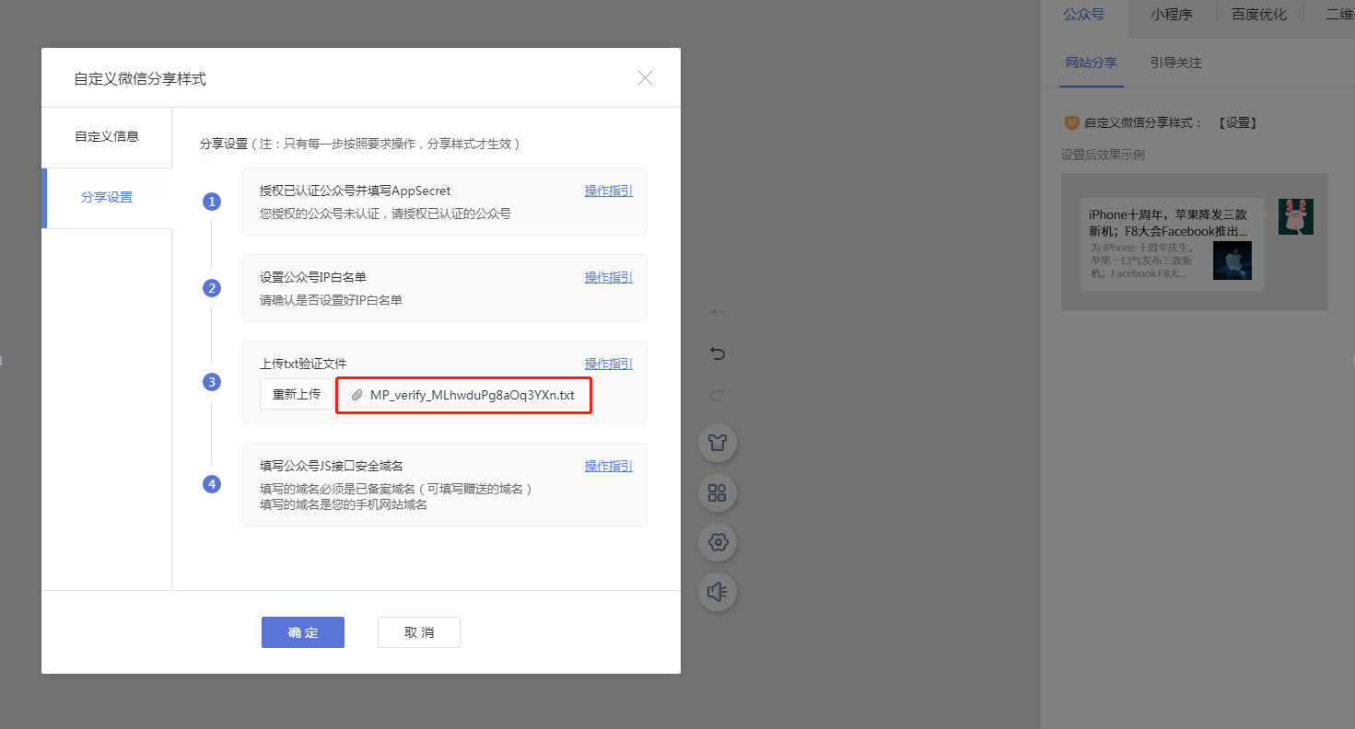Click the iPhone十周年 preview title text

click(x=1168, y=223)
